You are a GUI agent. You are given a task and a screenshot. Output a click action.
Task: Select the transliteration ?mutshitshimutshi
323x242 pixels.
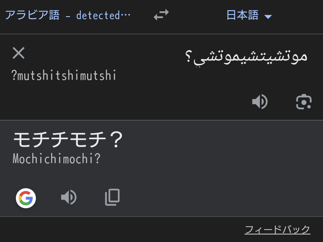tap(64, 76)
